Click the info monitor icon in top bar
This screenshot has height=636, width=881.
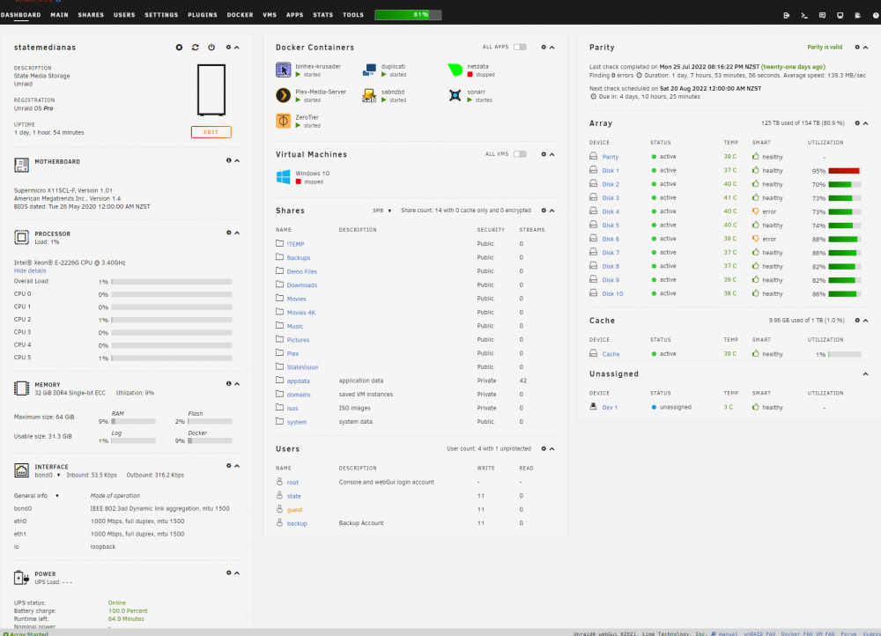click(x=840, y=15)
